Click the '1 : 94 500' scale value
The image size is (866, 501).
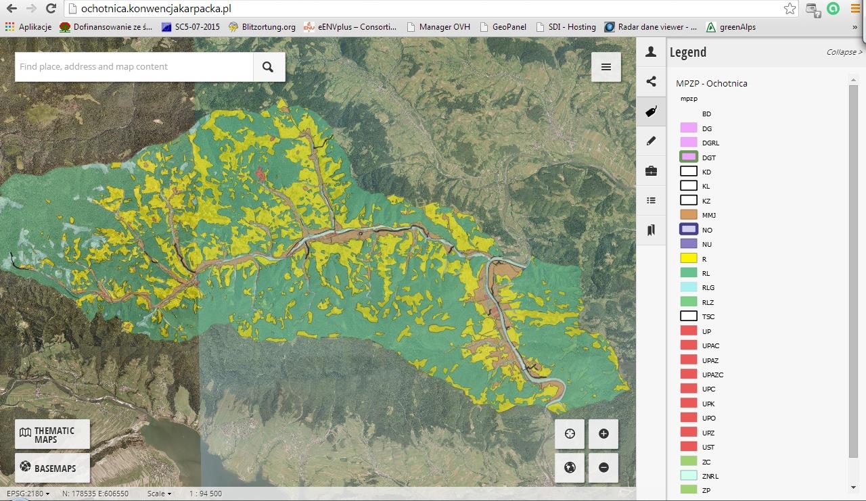click(206, 494)
